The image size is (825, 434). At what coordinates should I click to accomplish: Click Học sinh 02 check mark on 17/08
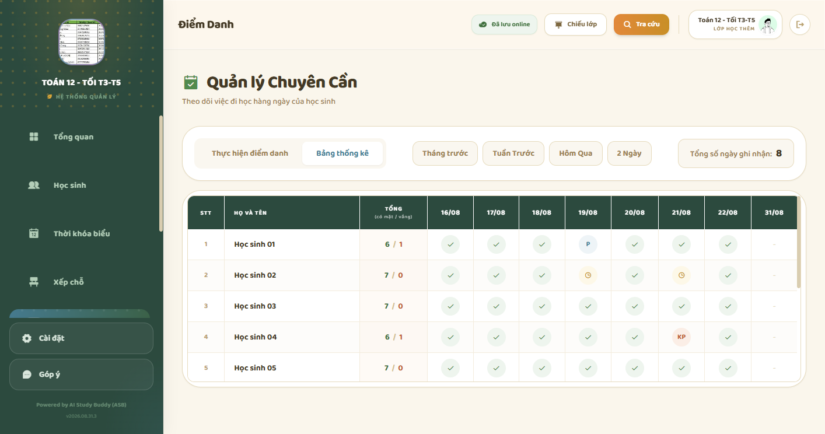[x=496, y=275]
